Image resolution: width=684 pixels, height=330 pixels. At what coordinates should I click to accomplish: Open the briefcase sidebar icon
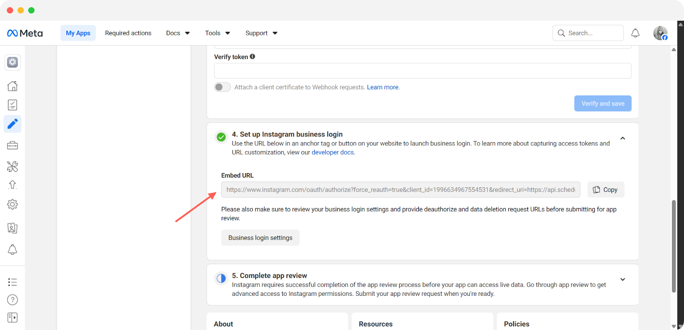(12, 145)
